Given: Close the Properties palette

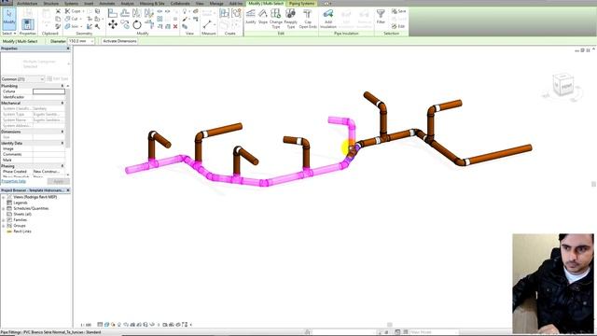Looking at the screenshot, I should click(x=68, y=49).
